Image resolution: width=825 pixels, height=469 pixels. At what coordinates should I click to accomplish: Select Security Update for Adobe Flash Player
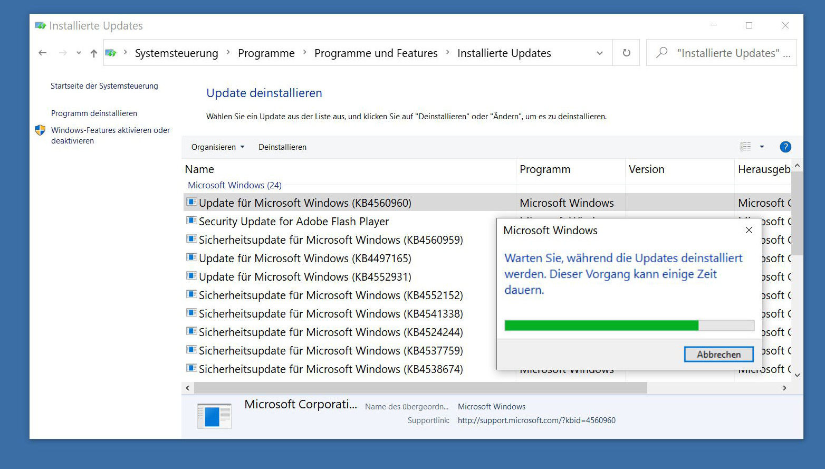coord(294,222)
